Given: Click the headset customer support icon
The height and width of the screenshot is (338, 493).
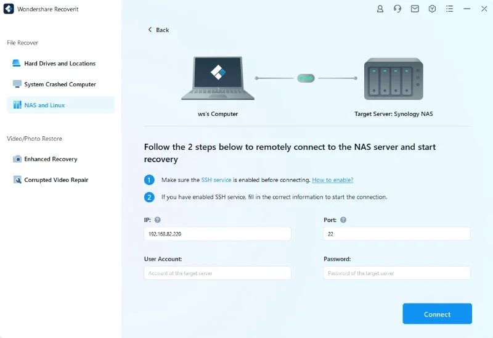Looking at the screenshot, I should tap(397, 9).
